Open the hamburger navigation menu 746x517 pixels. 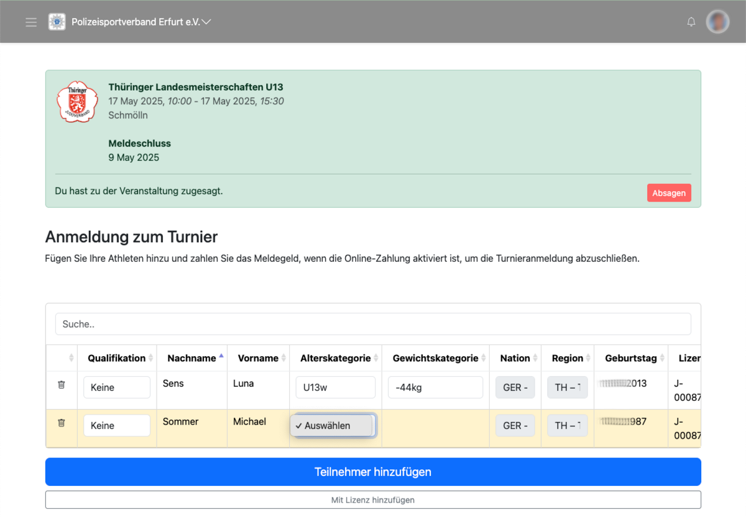coord(31,22)
